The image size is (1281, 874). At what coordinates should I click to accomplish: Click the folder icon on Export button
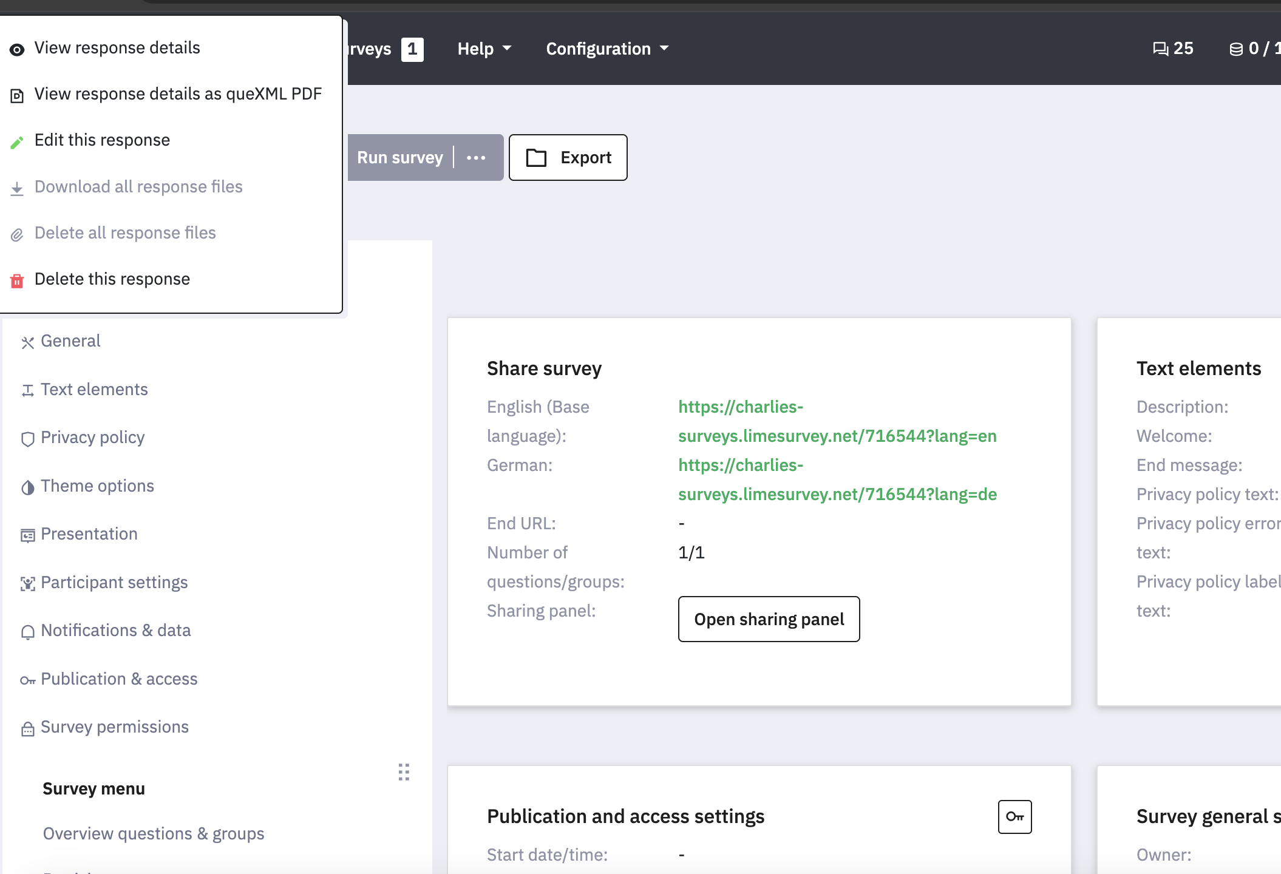(536, 158)
